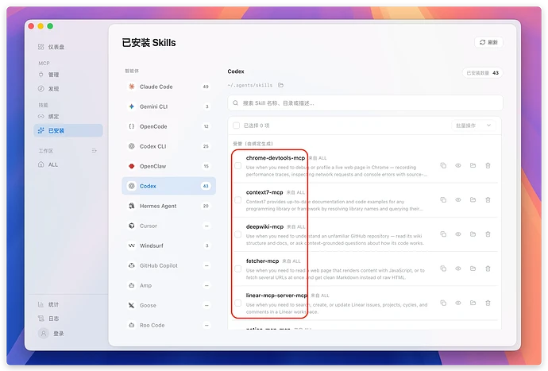Click the fetcher-mcp skill name
The height and width of the screenshot is (371, 548).
[262, 261]
